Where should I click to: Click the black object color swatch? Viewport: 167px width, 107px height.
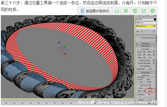155,19
